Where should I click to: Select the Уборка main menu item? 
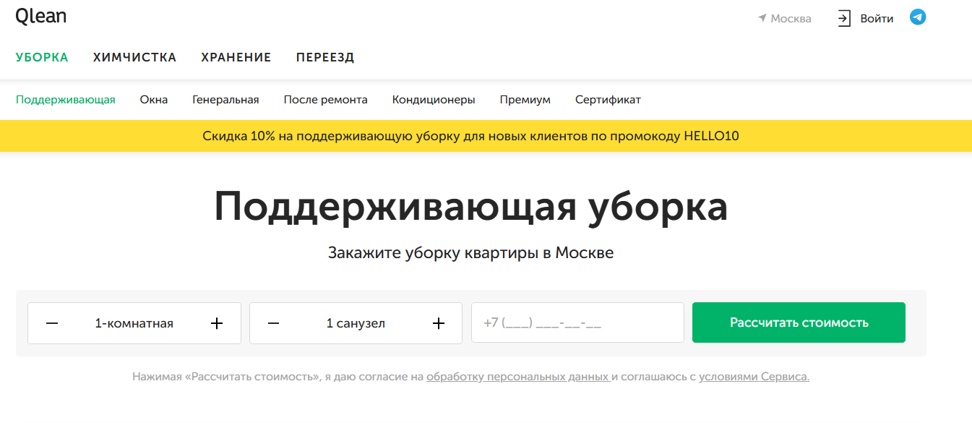tap(42, 58)
